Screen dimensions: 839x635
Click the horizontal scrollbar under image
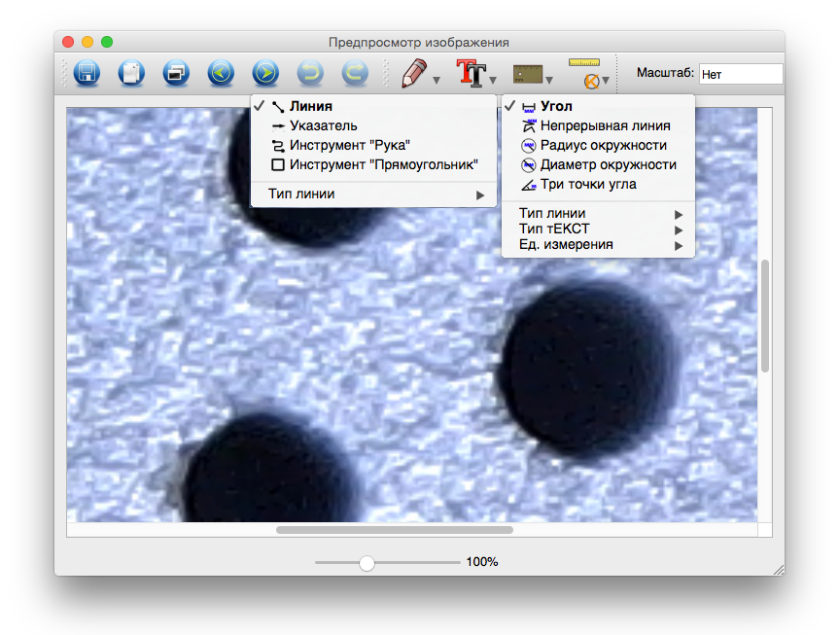pyautogui.click(x=395, y=530)
